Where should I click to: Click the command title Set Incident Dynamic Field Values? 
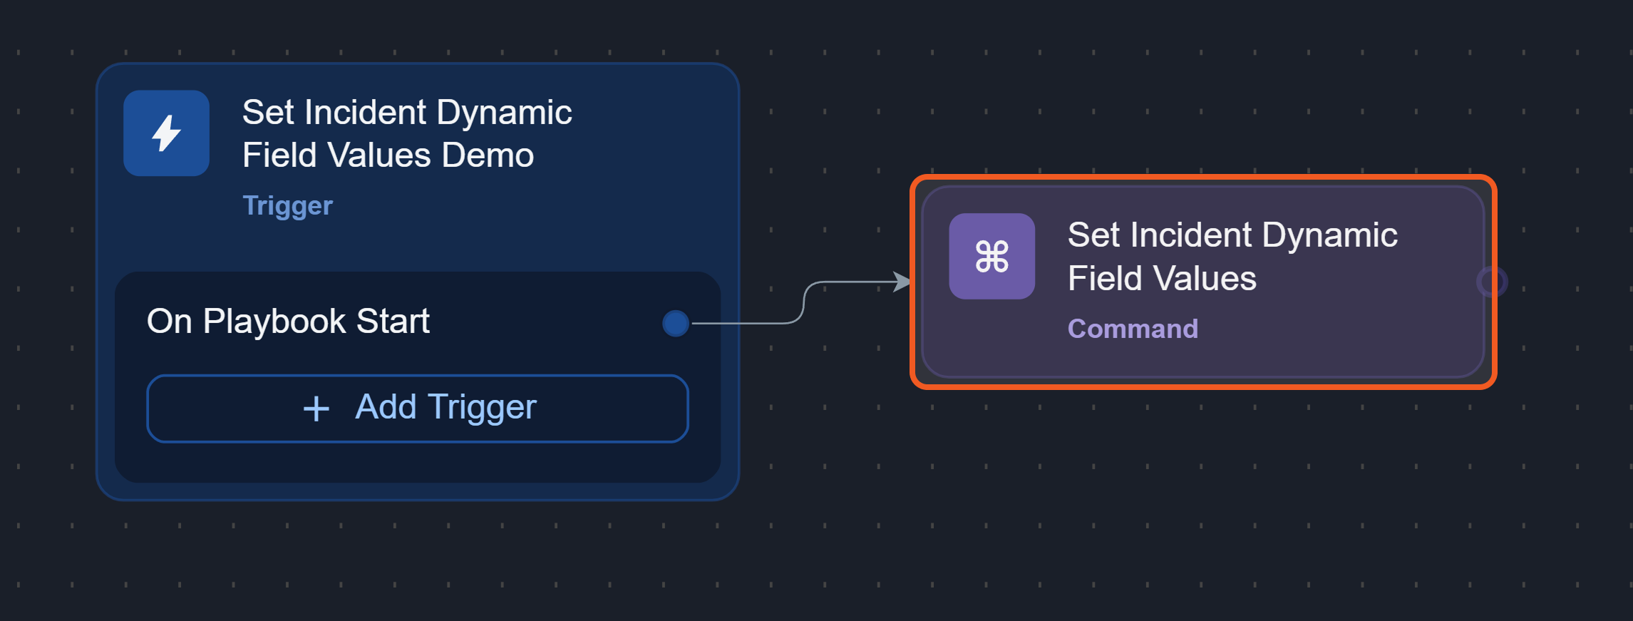(x=1232, y=256)
